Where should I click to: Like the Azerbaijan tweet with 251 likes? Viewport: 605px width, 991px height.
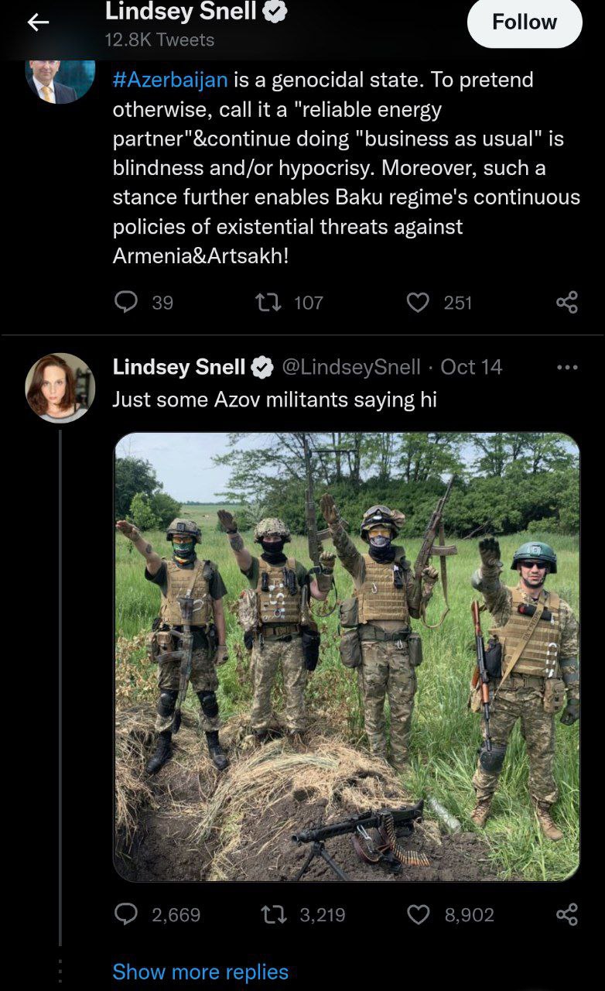(x=418, y=302)
